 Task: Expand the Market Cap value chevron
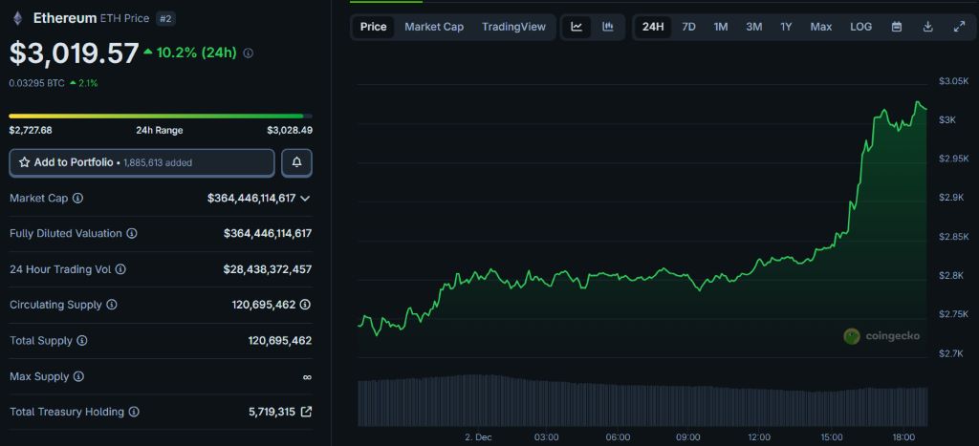tap(305, 198)
